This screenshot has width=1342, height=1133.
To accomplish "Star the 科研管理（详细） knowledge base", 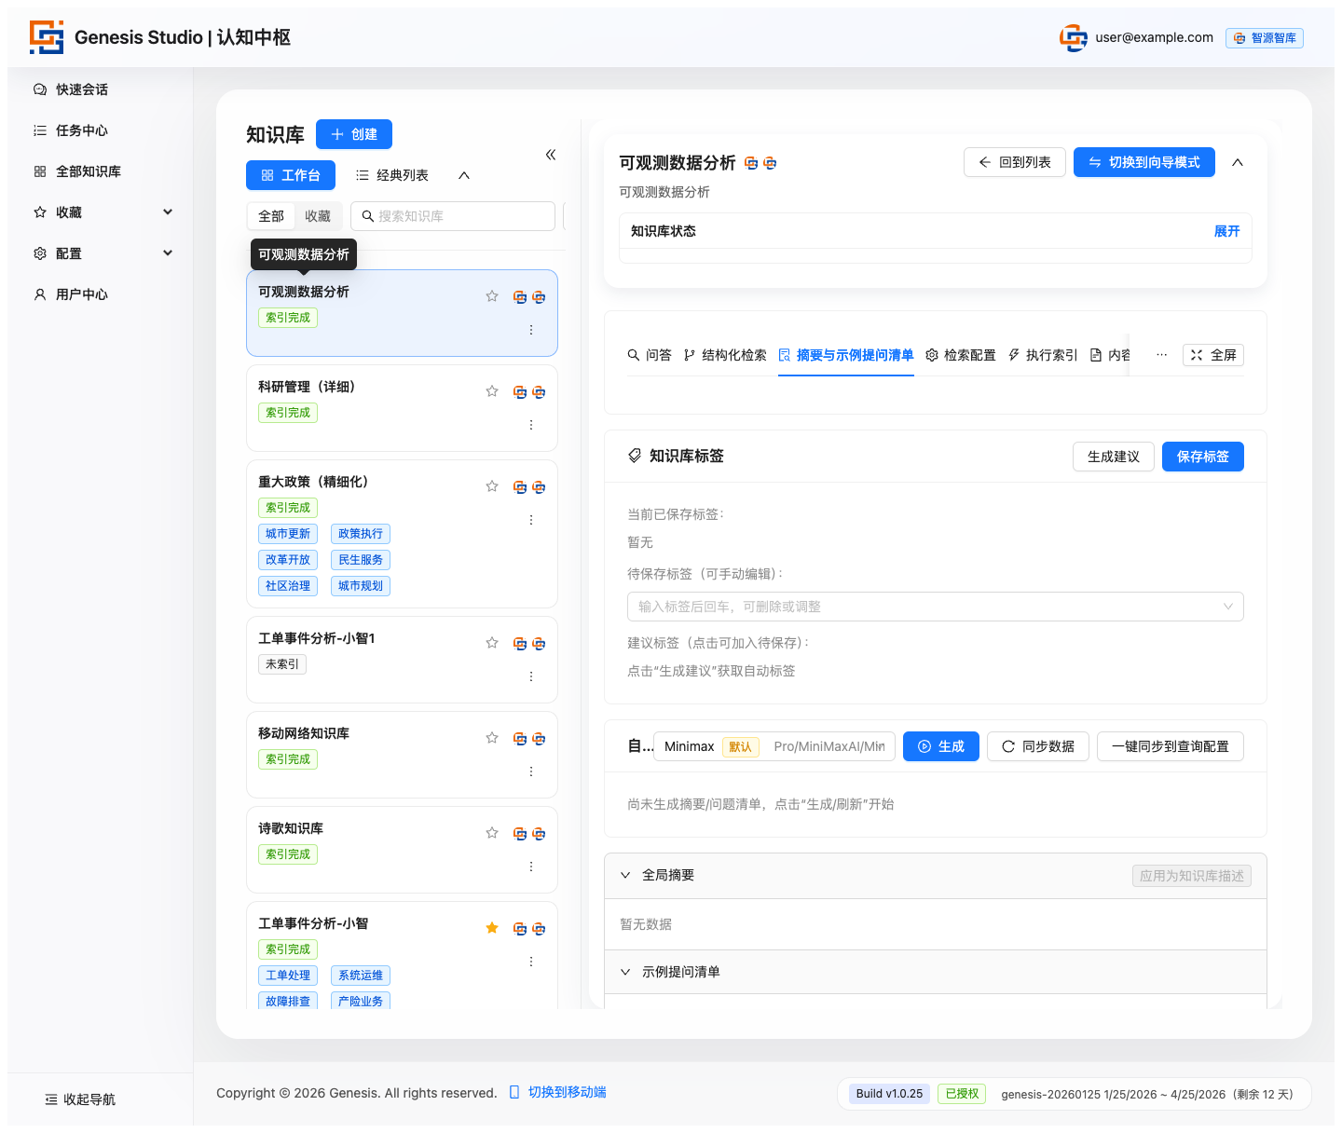I will pos(492,391).
